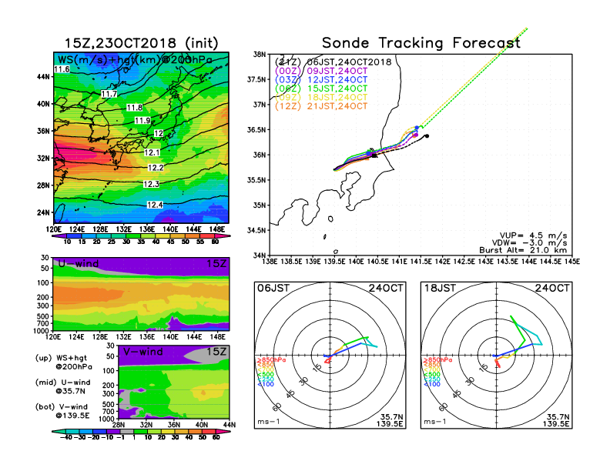Click the 12.1 height contour label

pyautogui.click(x=151, y=153)
